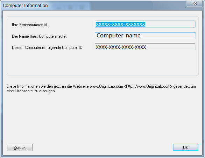Click the 'Ihre Seriennummer ist...' label
The width and height of the screenshot is (205, 158).
(x=31, y=25)
